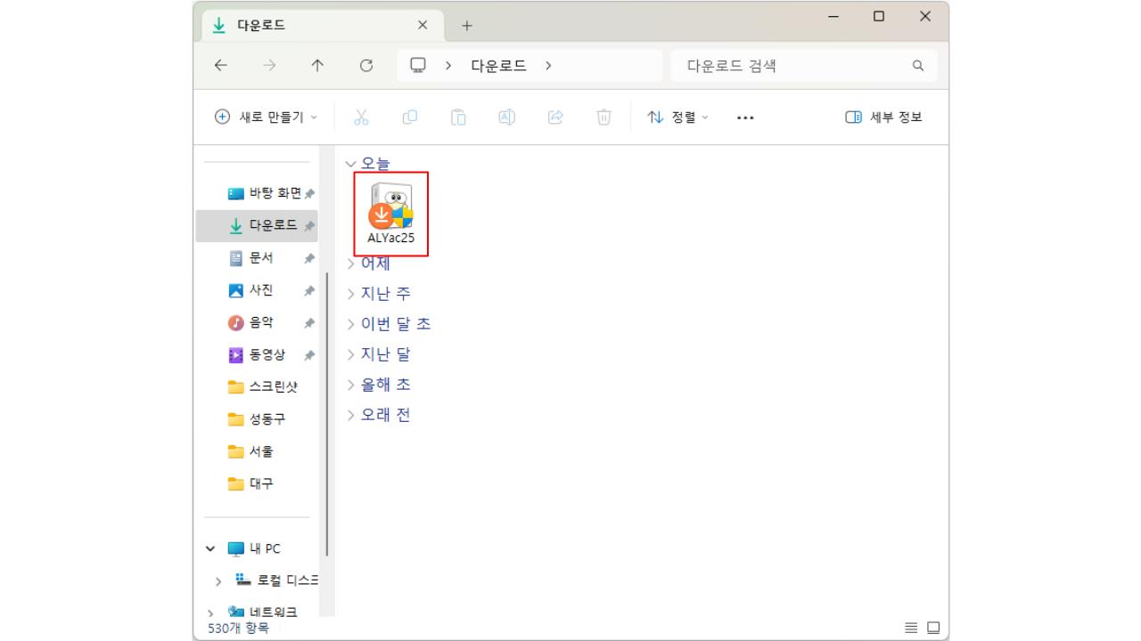
Task: Expand the 오래 전 group
Action: point(350,415)
